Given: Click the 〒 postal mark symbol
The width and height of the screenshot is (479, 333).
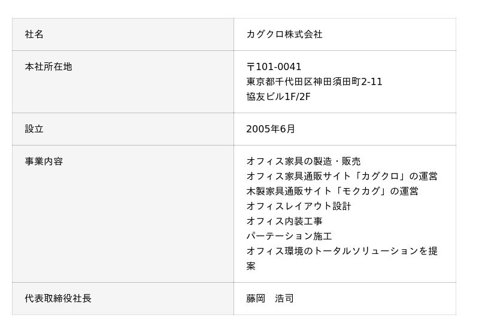Looking at the screenshot, I should pyautogui.click(x=251, y=67).
